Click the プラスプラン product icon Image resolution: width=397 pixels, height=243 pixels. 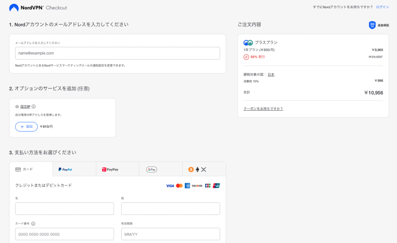click(248, 43)
